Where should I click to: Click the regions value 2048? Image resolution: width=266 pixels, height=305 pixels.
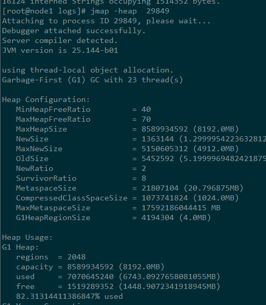(76, 257)
